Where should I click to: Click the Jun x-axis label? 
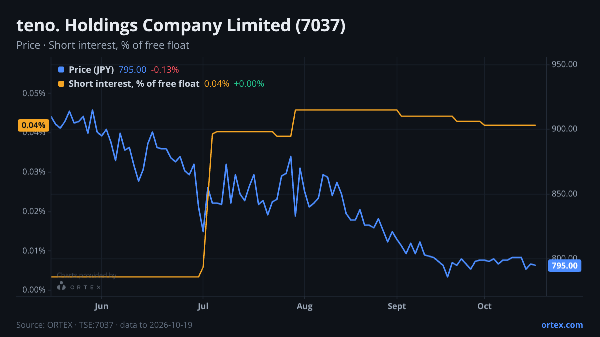pyautogui.click(x=101, y=306)
